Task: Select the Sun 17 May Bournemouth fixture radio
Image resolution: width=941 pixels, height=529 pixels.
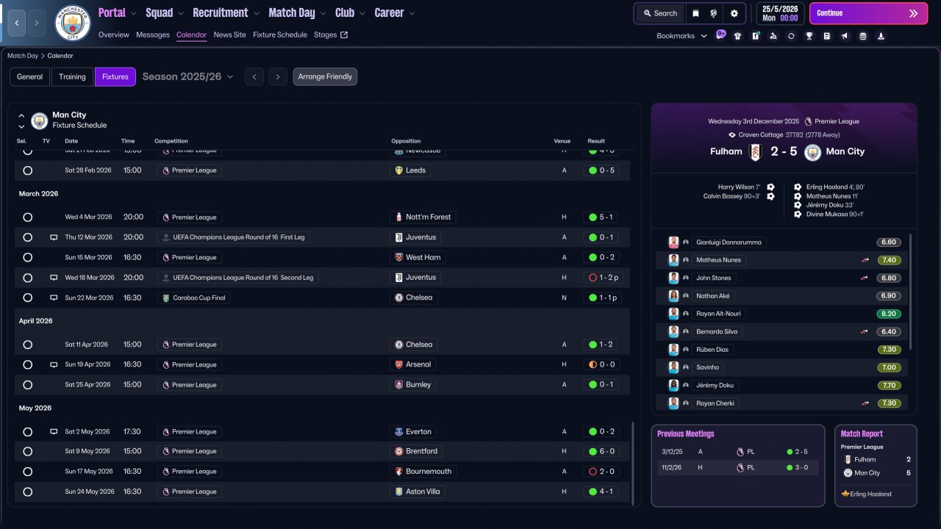Action: [x=28, y=472]
